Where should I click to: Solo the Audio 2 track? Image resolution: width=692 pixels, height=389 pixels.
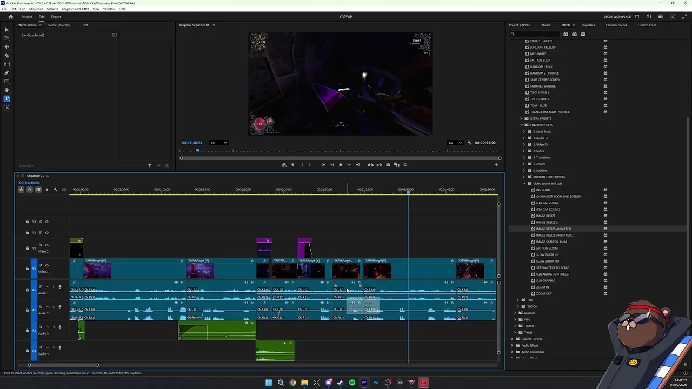pyautogui.click(x=53, y=307)
